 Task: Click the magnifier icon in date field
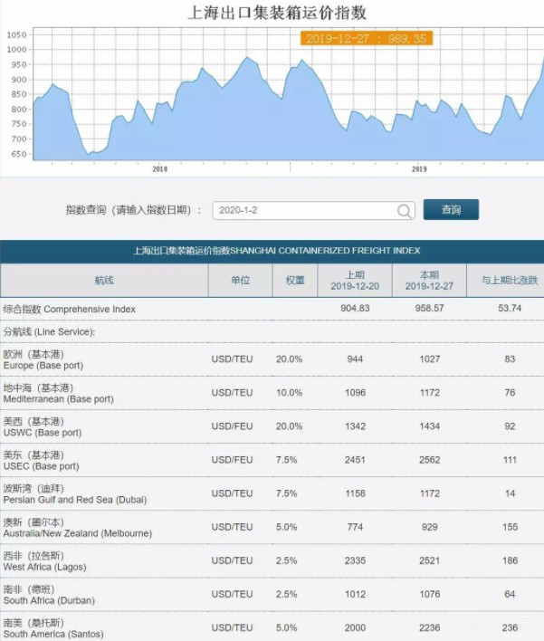pyautogui.click(x=404, y=211)
